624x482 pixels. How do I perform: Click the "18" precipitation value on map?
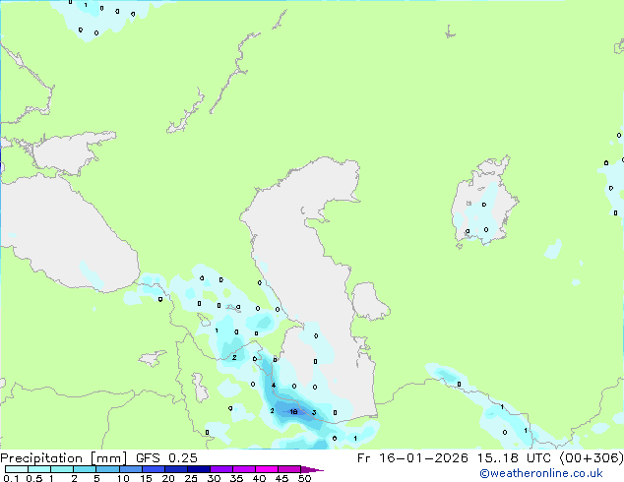pyautogui.click(x=293, y=411)
